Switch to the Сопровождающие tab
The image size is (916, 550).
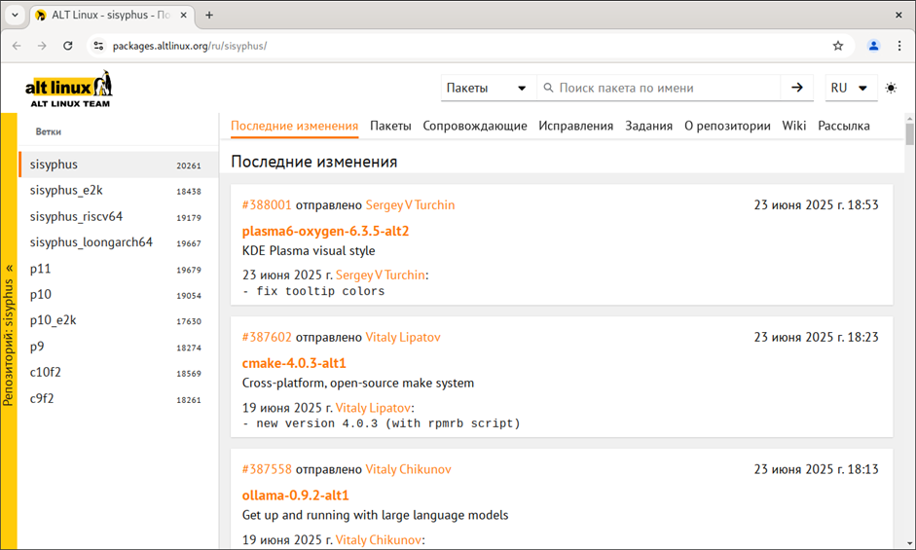click(x=475, y=126)
